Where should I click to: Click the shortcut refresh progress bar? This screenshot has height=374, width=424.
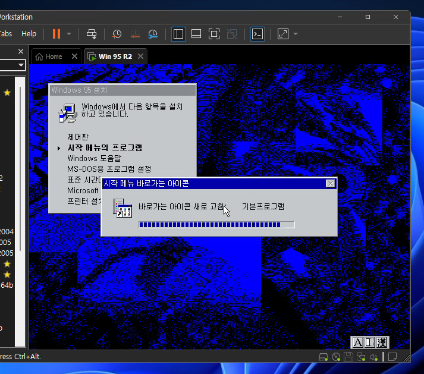tap(216, 224)
